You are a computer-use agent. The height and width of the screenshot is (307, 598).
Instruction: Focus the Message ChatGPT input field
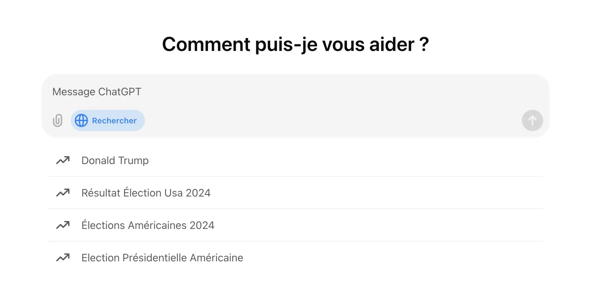tap(296, 92)
